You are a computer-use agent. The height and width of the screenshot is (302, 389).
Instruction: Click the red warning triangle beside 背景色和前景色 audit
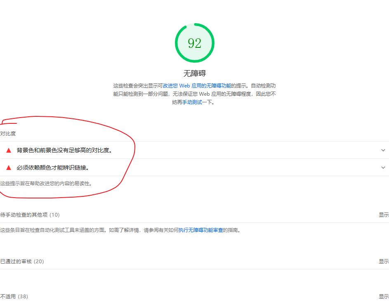9,150
